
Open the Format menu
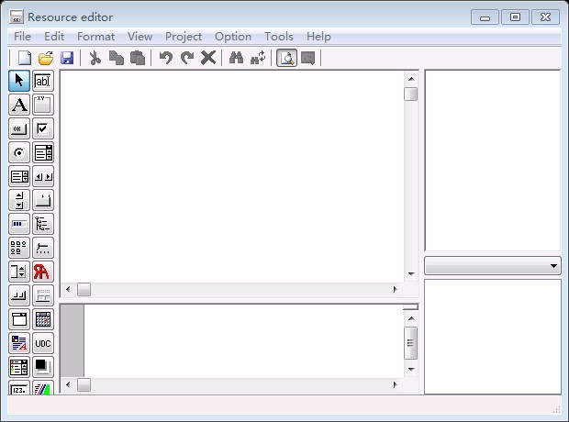(x=95, y=37)
